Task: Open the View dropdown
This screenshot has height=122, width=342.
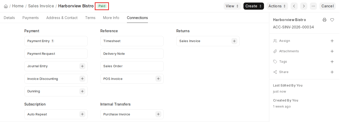Action: click(232, 6)
